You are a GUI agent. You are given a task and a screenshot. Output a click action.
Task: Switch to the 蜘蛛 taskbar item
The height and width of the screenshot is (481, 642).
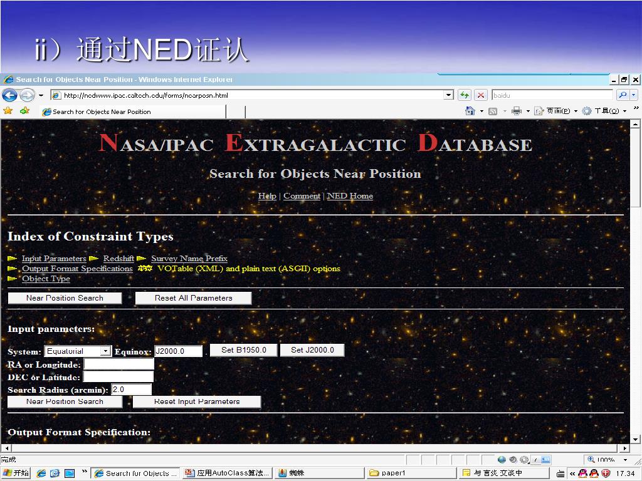pos(319,473)
